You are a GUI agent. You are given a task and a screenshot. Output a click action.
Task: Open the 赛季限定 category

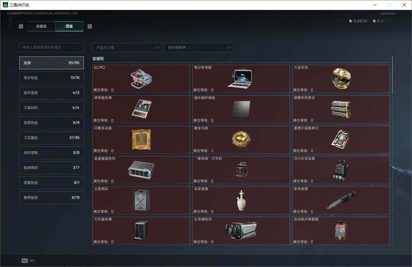[x=51, y=198]
